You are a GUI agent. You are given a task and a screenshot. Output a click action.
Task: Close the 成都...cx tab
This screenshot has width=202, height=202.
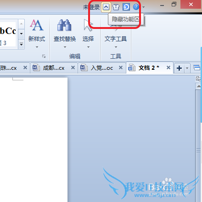click(x=73, y=67)
